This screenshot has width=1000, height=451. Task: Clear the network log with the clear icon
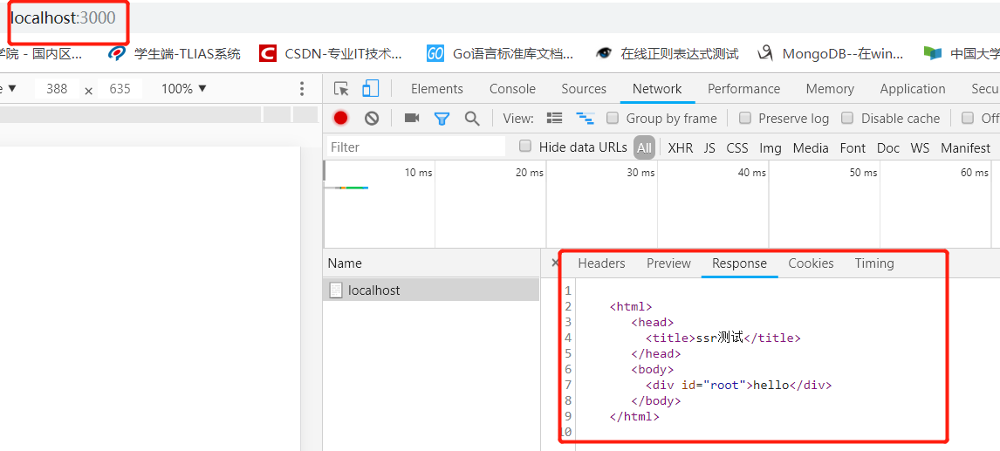point(372,118)
